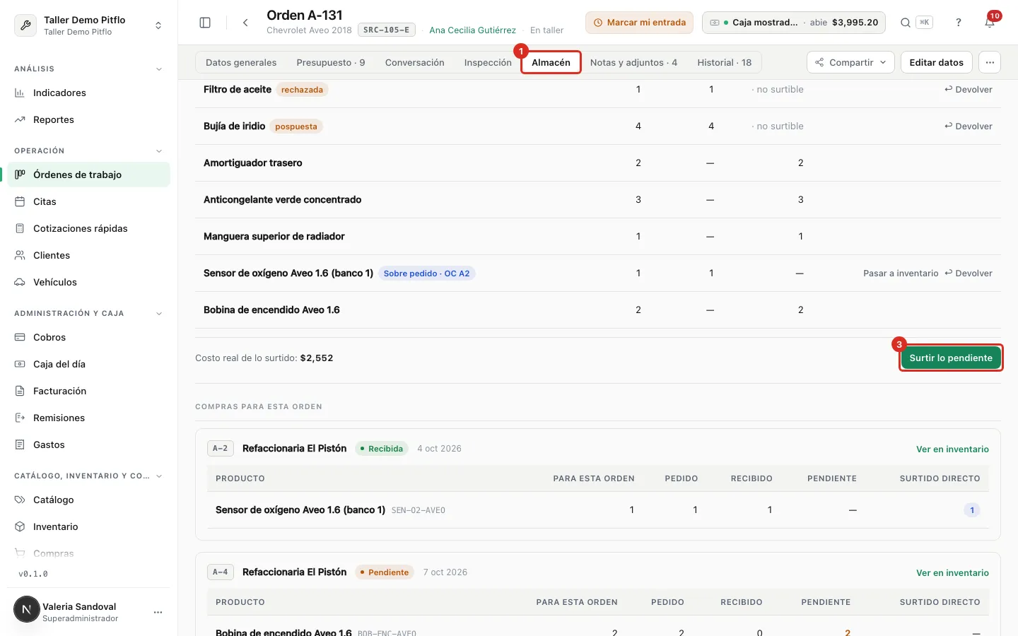The image size is (1018, 636).
Task: Open Ver en inventario for purchase A-2
Action: (952, 449)
